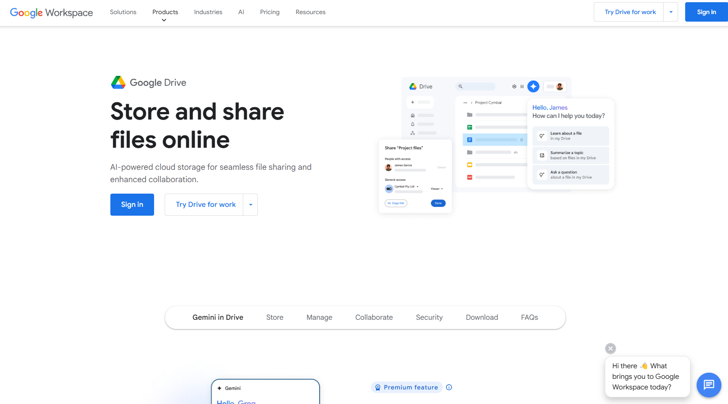Screen dimensions: 728x404
Task: Go to the Pricing page
Action: 270,12
